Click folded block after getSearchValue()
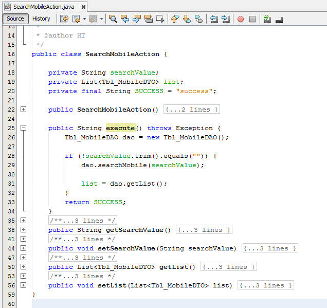 click(x=204, y=230)
